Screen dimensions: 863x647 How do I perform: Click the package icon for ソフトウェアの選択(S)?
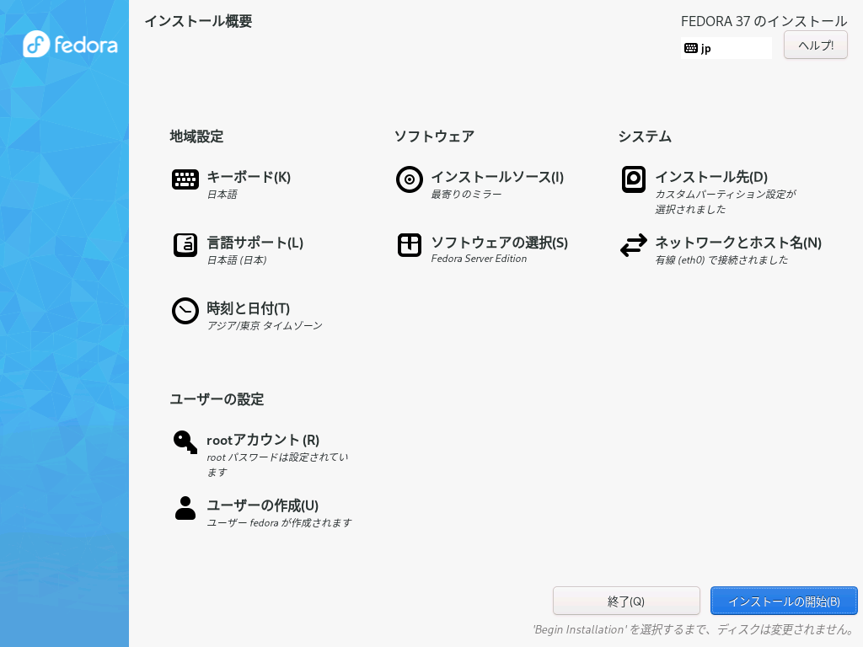click(409, 245)
